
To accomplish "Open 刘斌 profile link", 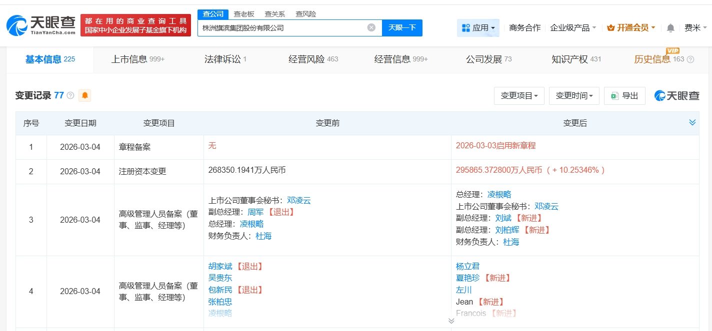I will [x=503, y=218].
